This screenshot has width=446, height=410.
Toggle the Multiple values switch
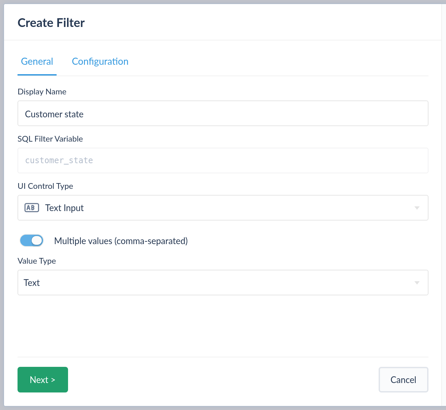click(x=32, y=240)
